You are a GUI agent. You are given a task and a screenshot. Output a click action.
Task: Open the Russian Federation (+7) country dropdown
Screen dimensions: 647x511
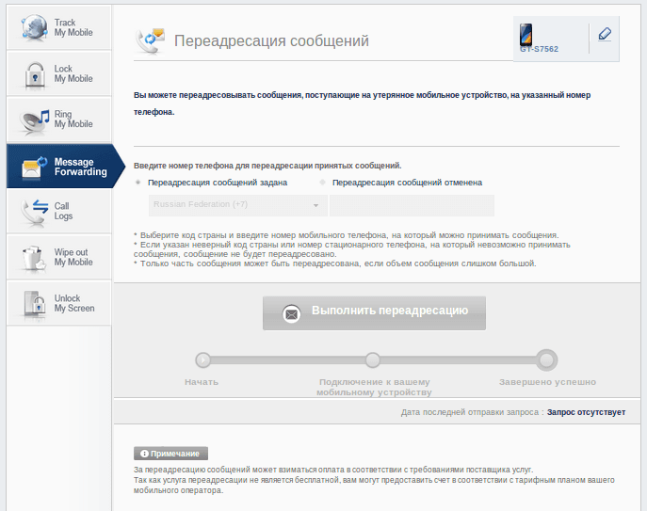238,205
